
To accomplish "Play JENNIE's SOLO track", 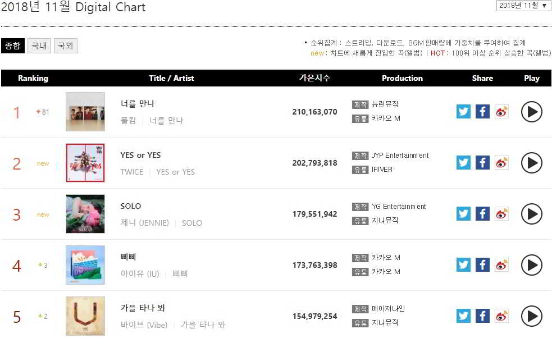I will click(x=531, y=214).
